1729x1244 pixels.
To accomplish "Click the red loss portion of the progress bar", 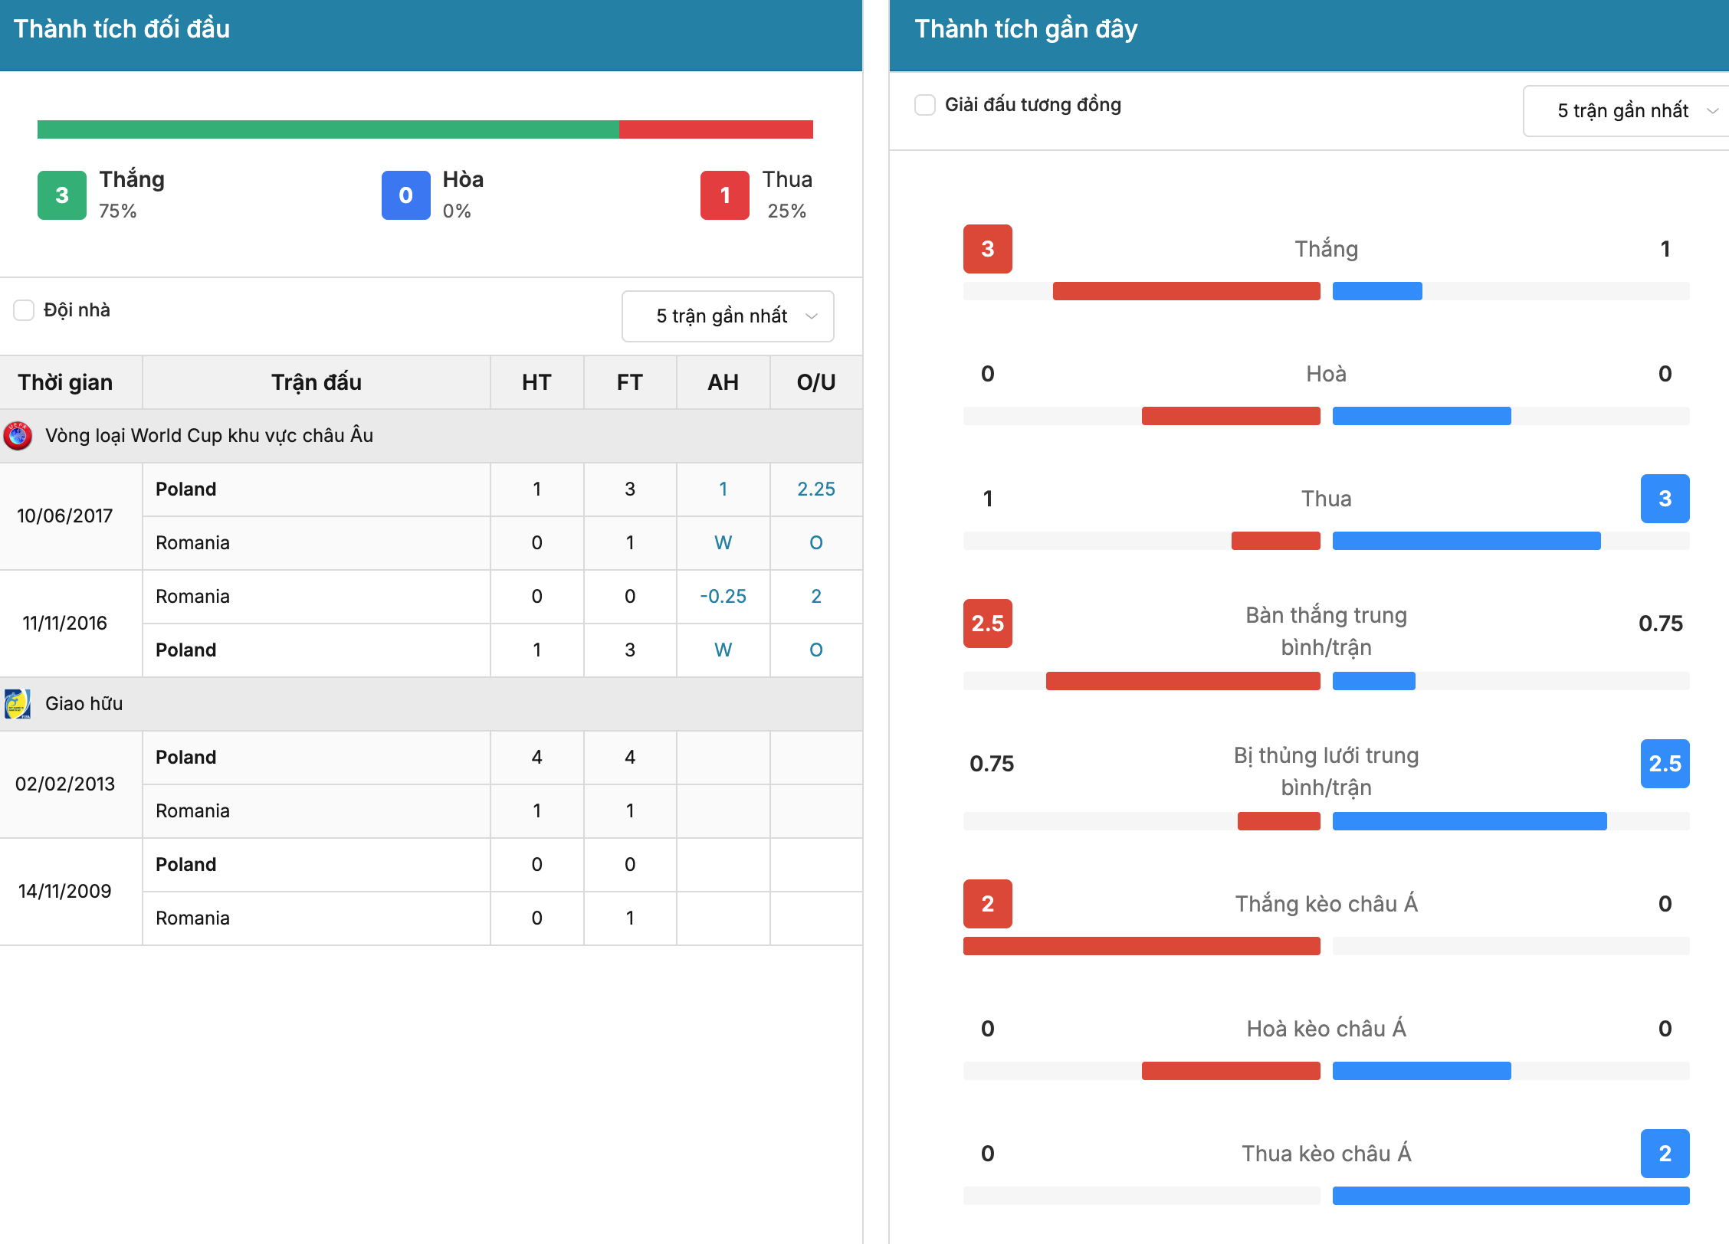I will (716, 129).
